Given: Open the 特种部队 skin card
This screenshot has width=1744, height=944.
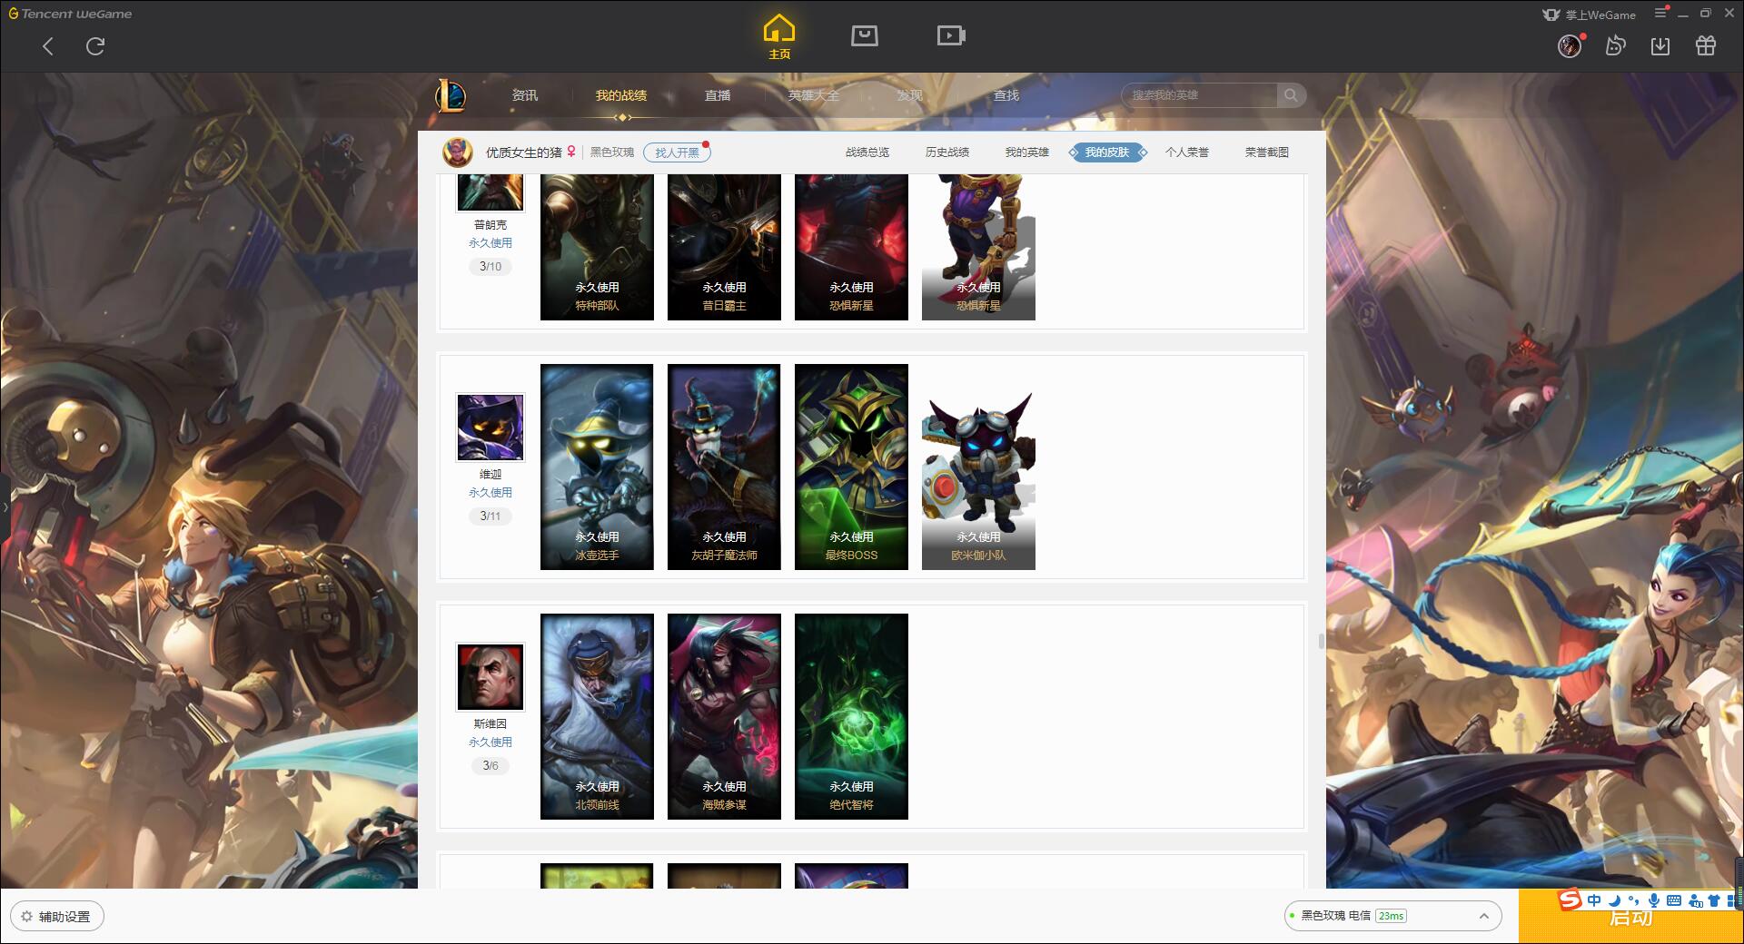Looking at the screenshot, I should click(597, 247).
